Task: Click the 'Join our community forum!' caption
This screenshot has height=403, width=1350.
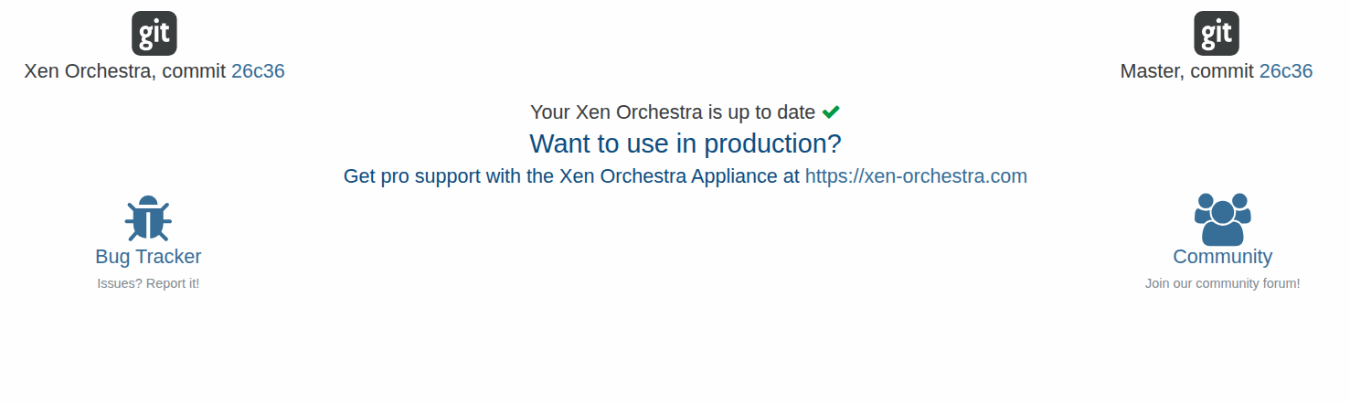Action: click(x=1223, y=284)
